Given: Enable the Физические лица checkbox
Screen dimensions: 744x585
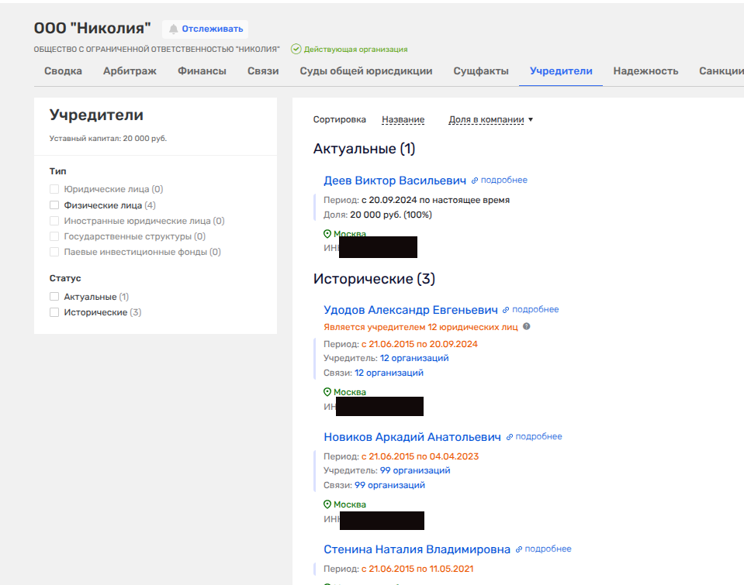Looking at the screenshot, I should [x=54, y=205].
